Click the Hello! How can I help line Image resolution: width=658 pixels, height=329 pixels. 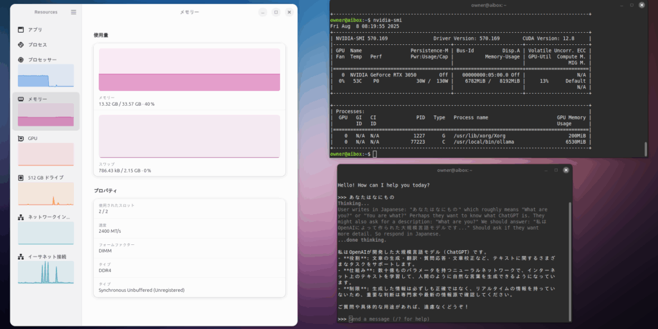coord(384,185)
